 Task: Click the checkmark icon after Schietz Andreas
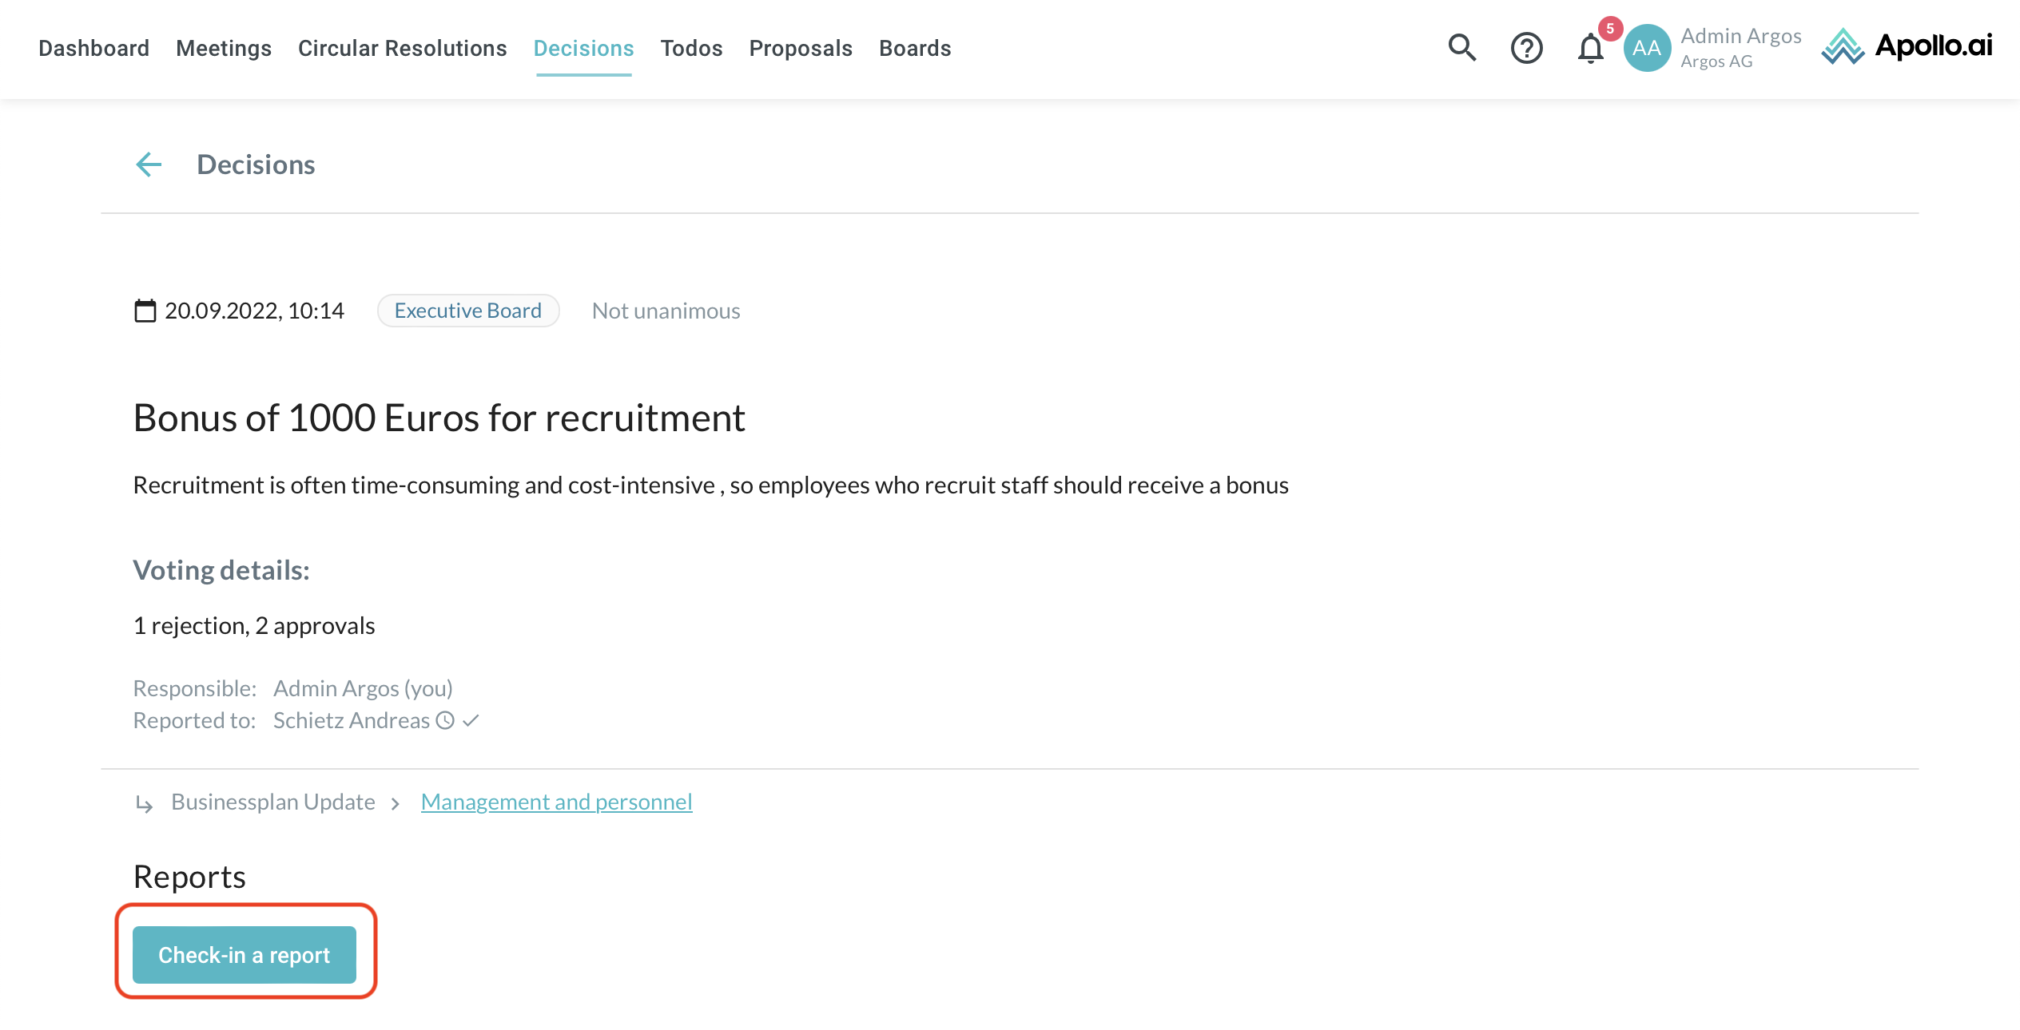pyautogui.click(x=471, y=721)
